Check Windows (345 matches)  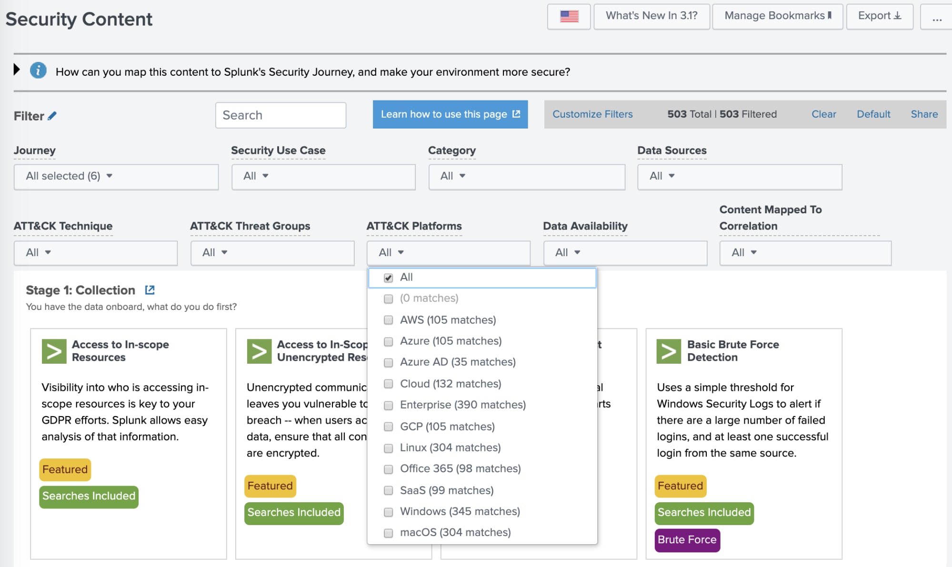(388, 512)
